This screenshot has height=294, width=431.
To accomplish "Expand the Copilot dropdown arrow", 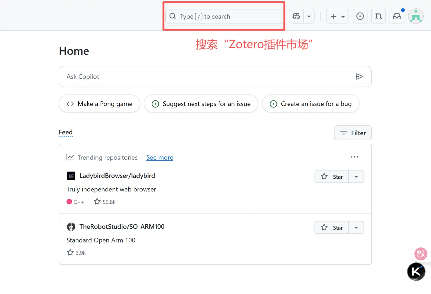I will [x=309, y=16].
